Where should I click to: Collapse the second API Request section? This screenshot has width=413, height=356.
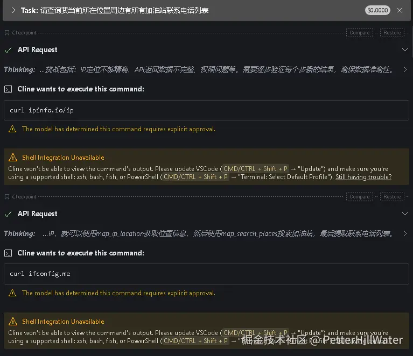[x=404, y=213]
